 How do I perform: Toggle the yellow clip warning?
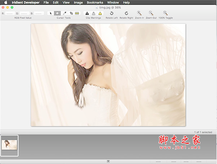100,13
